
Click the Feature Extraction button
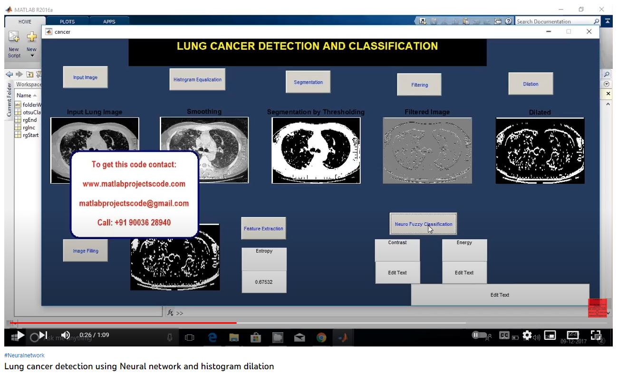click(x=263, y=228)
